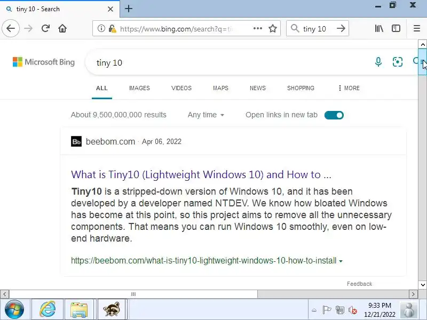Image resolution: width=427 pixels, height=320 pixels.
Task: Click horizontal scrollbar left arrow
Action: pos(4,294)
